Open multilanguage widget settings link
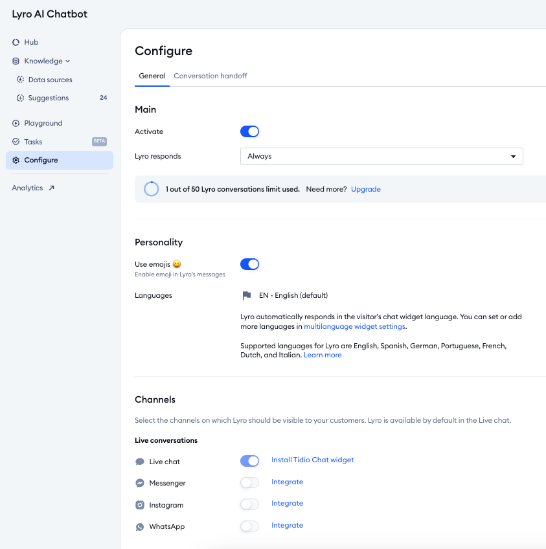The width and height of the screenshot is (546, 549). click(354, 327)
